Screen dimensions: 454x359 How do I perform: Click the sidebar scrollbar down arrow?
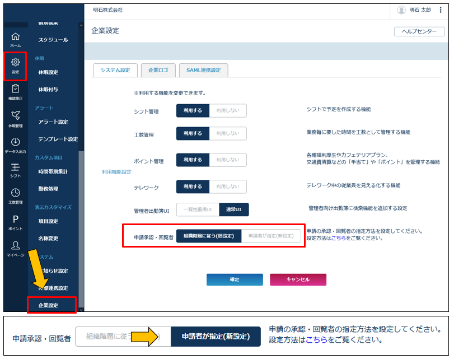81,310
